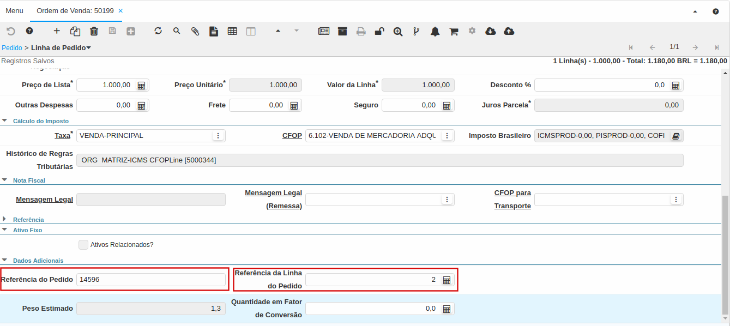Click the Pedido breadcrumb link
The width and height of the screenshot is (730, 326).
(11, 48)
